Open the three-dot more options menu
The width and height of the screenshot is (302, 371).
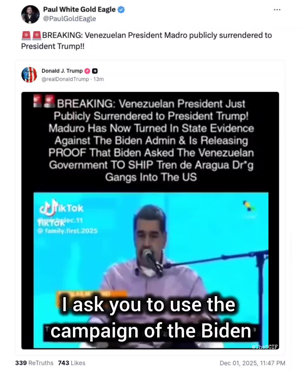point(277,10)
